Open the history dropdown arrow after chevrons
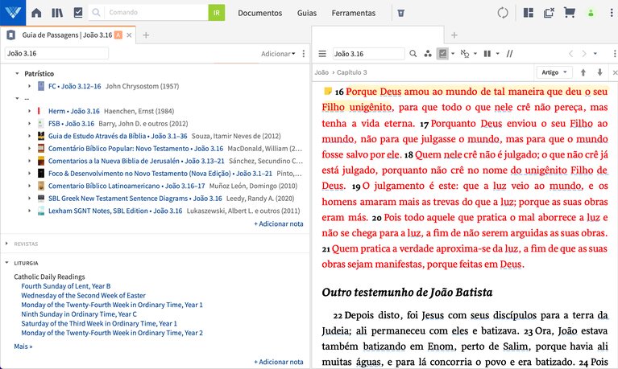Screen dimensions: 618x369 point(595,54)
